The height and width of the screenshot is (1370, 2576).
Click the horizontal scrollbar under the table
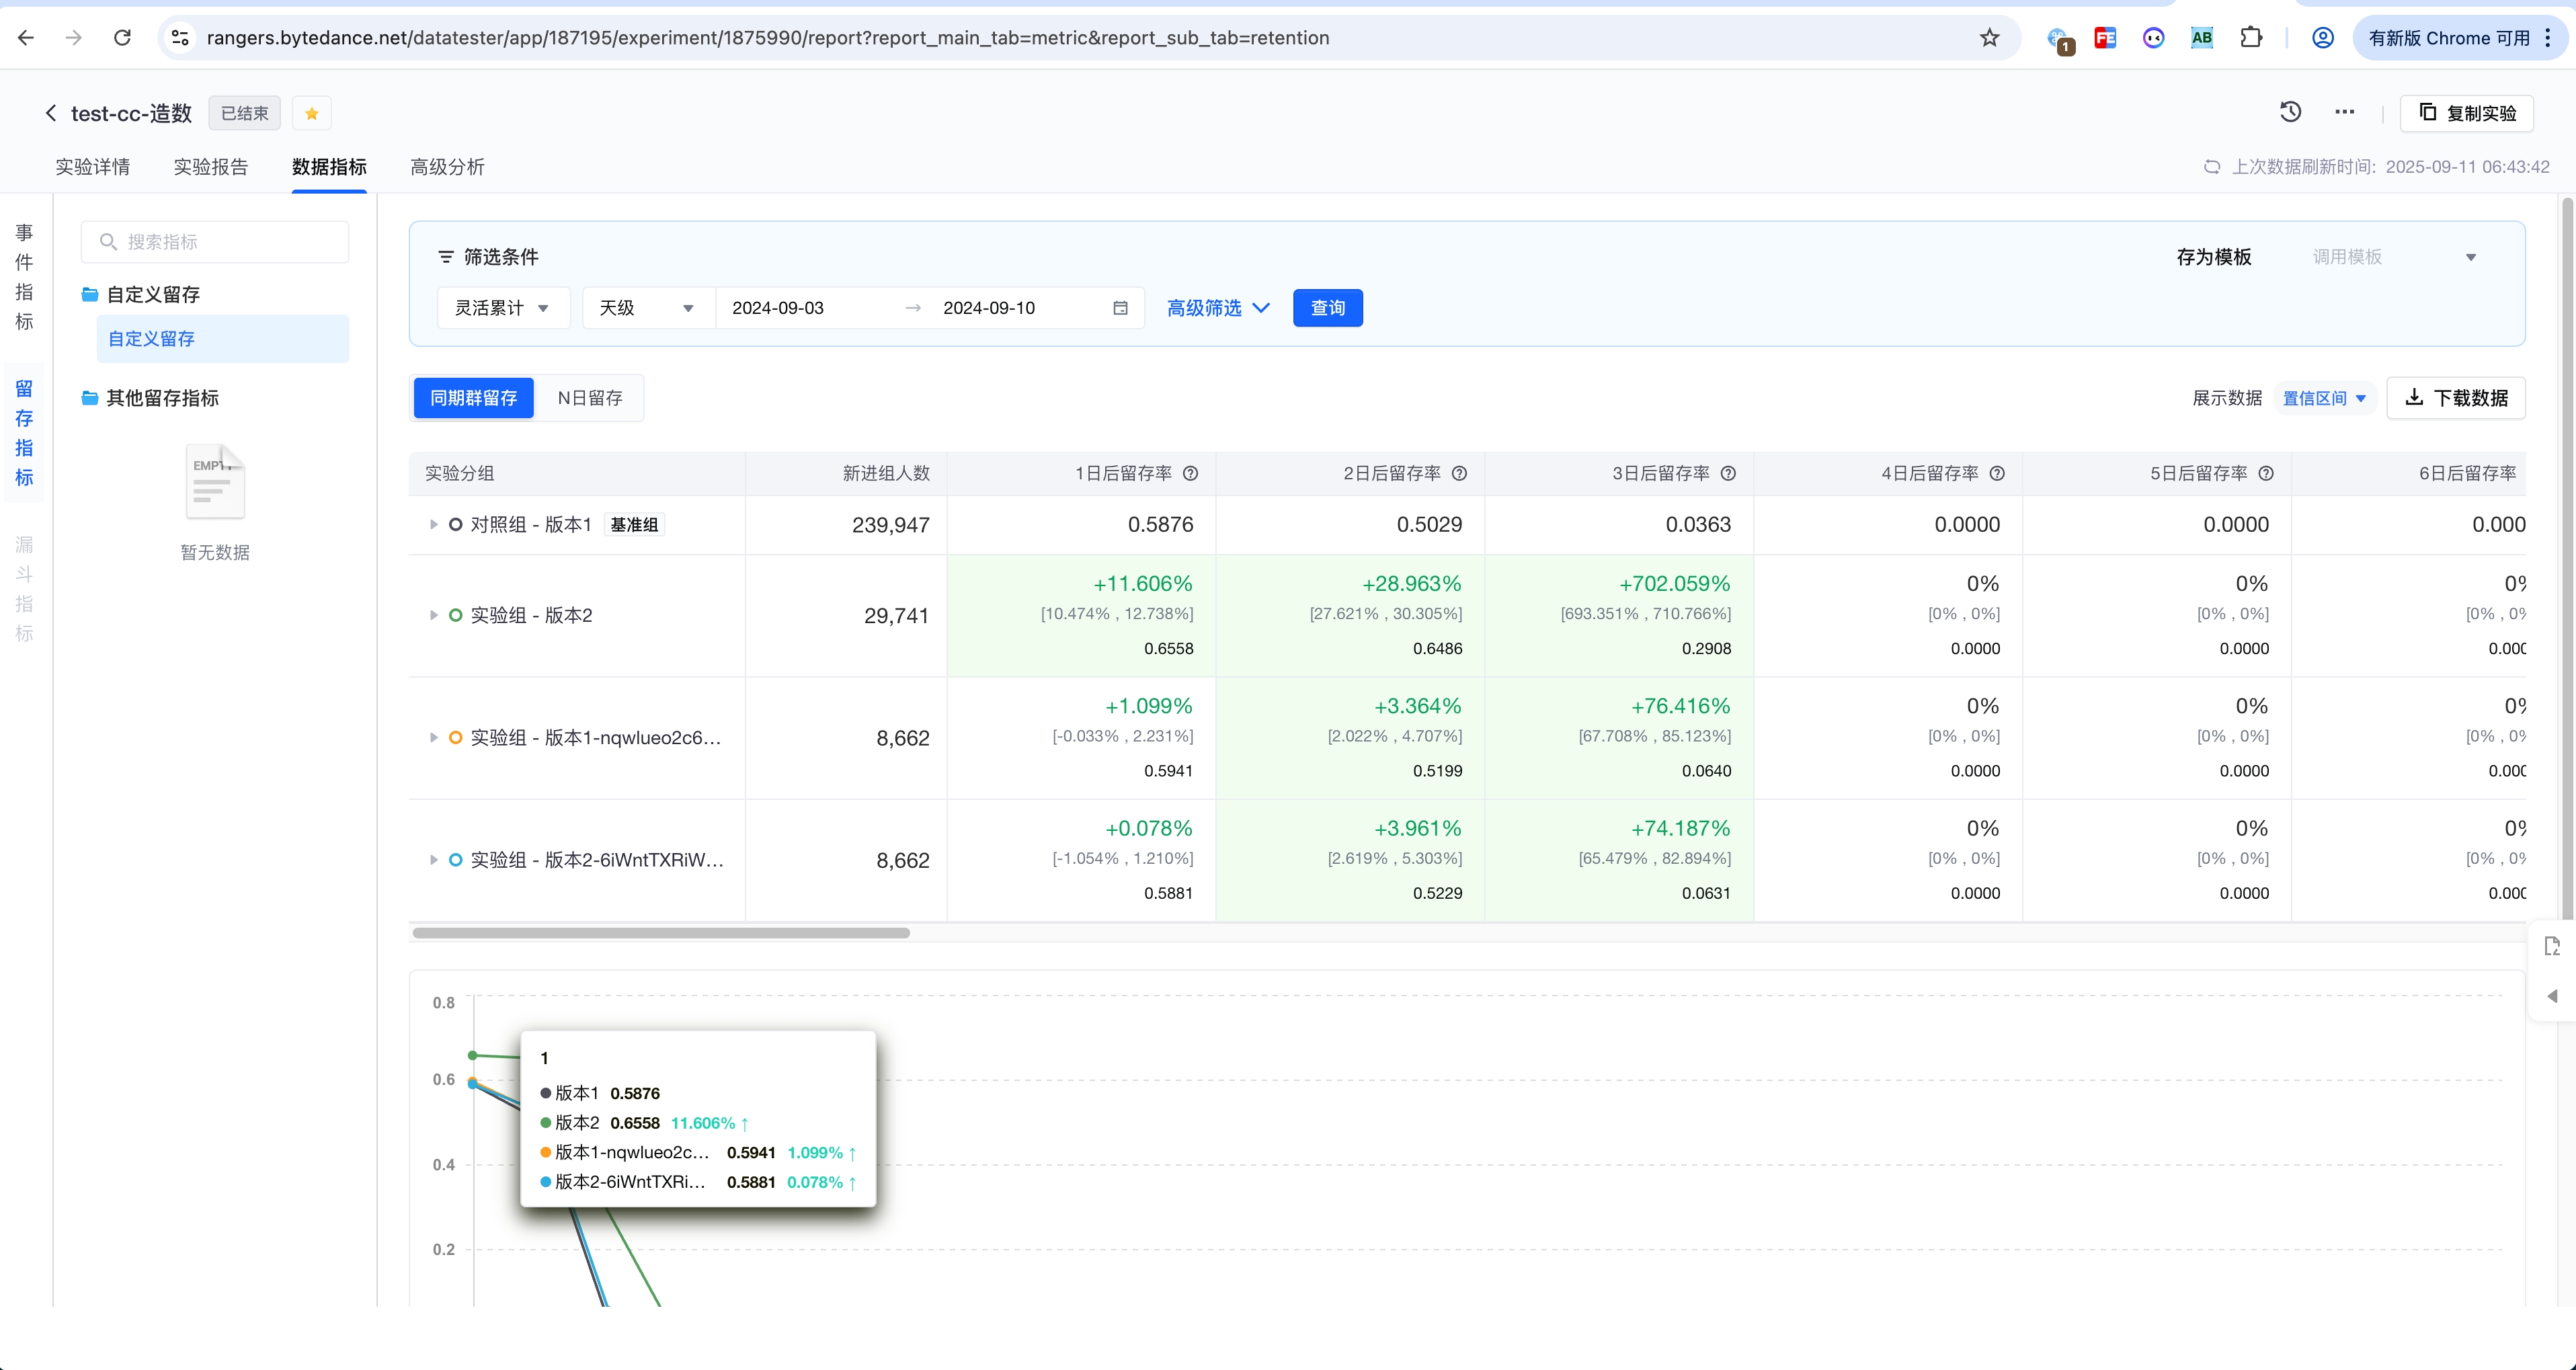[x=660, y=933]
